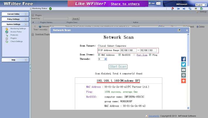Expand the Policy Settings section arrow

[26, 19]
